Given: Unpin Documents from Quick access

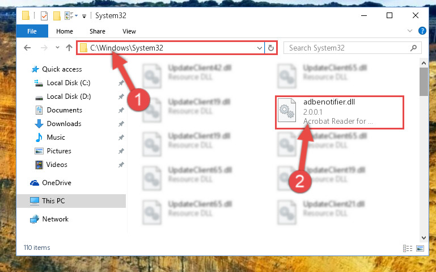Looking at the screenshot, I should coord(121,110).
